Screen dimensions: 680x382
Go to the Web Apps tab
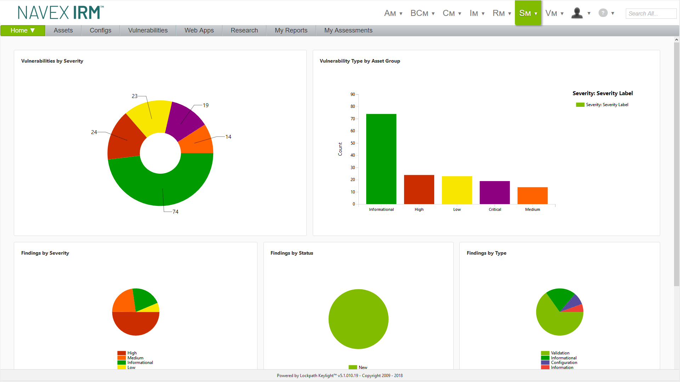tap(199, 30)
